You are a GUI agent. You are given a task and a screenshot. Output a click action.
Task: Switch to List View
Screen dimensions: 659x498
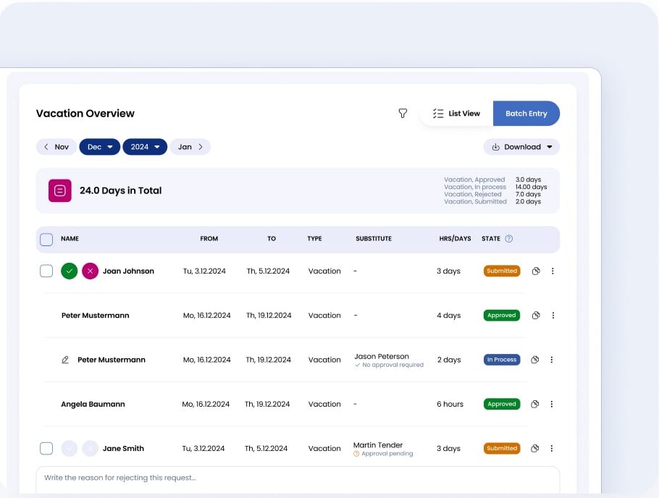coord(456,114)
